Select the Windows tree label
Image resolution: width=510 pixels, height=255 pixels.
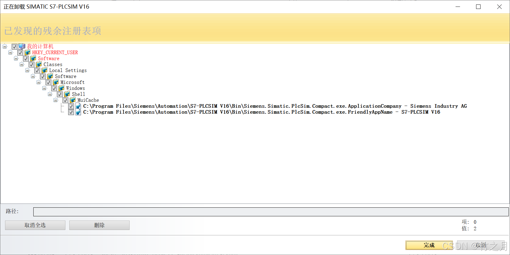click(76, 88)
